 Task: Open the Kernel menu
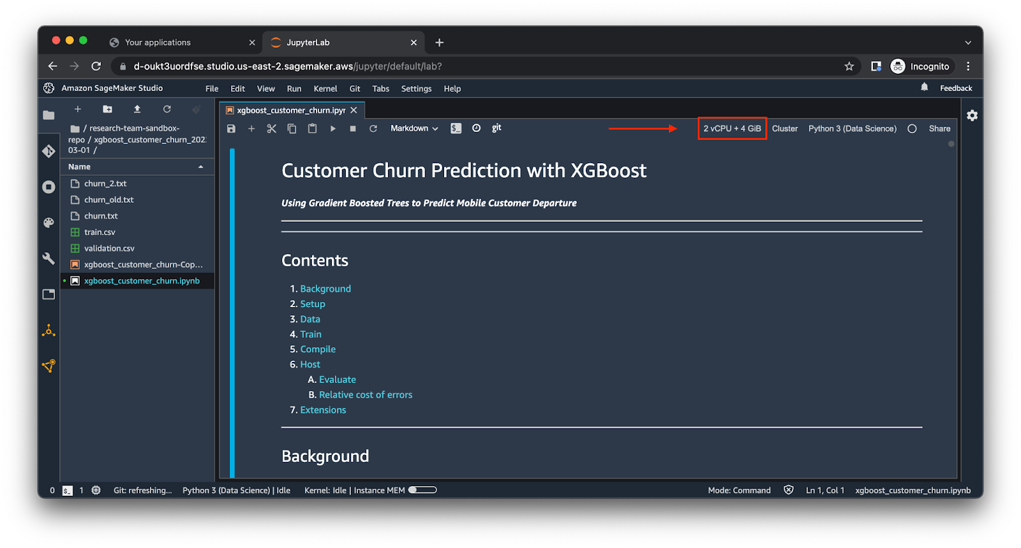(x=325, y=89)
